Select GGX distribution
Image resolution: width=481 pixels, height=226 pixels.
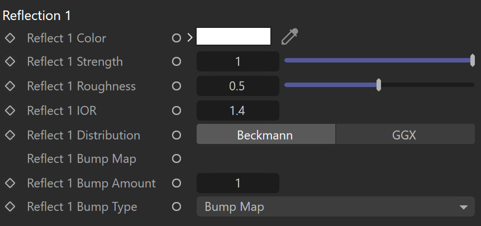click(405, 134)
